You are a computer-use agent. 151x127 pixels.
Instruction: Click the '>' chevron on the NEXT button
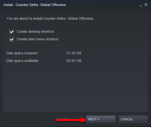(x=98, y=119)
